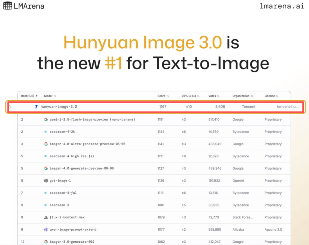Click votes value 517,410
The height and width of the screenshot is (245, 309).
tap(214, 119)
